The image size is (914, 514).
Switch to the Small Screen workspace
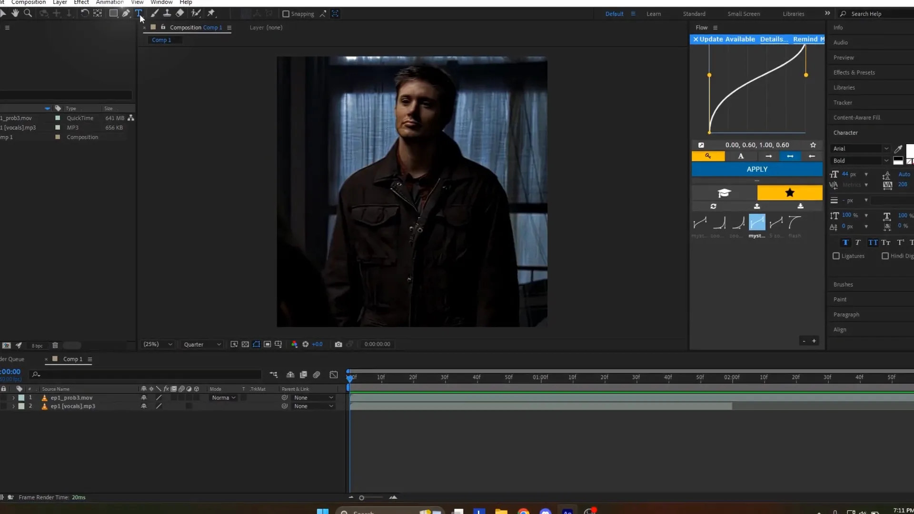(x=744, y=14)
